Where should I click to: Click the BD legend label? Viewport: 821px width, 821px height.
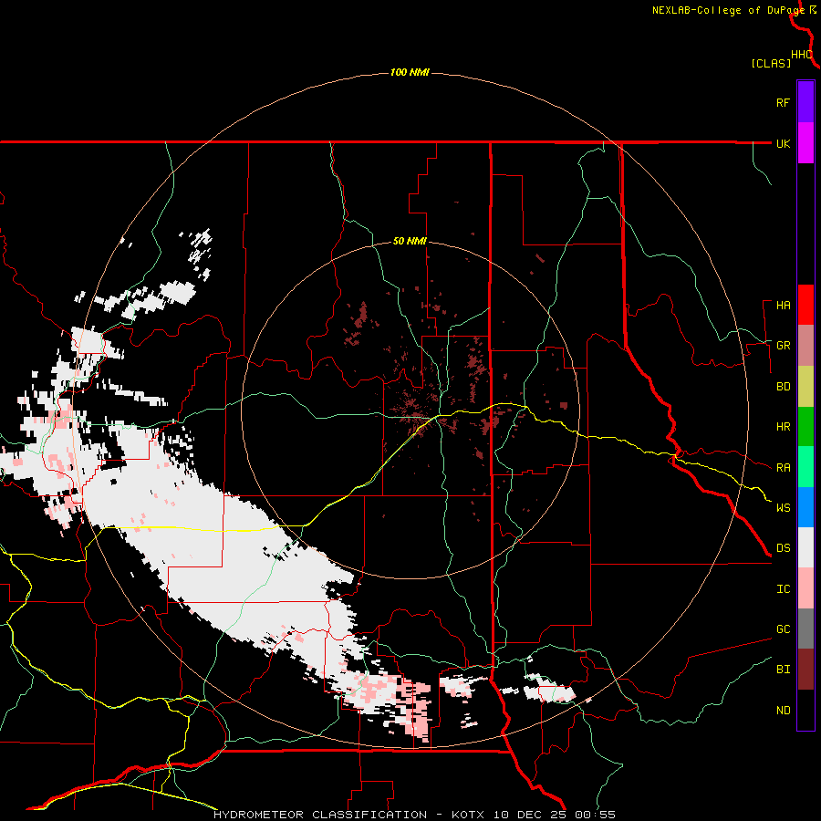click(784, 387)
